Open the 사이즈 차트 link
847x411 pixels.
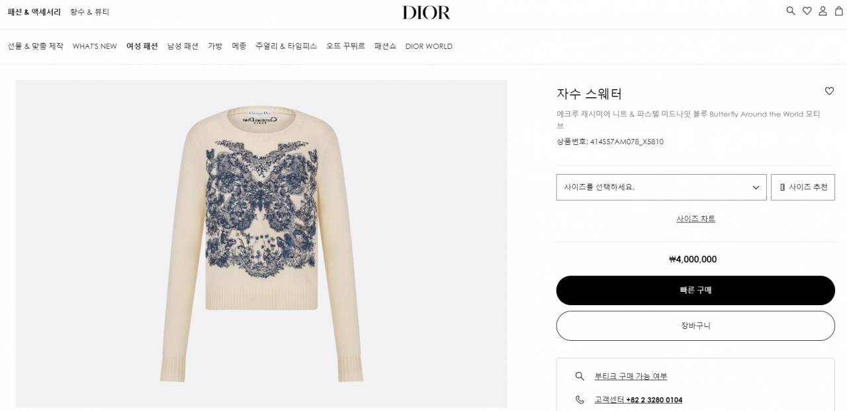(695, 219)
